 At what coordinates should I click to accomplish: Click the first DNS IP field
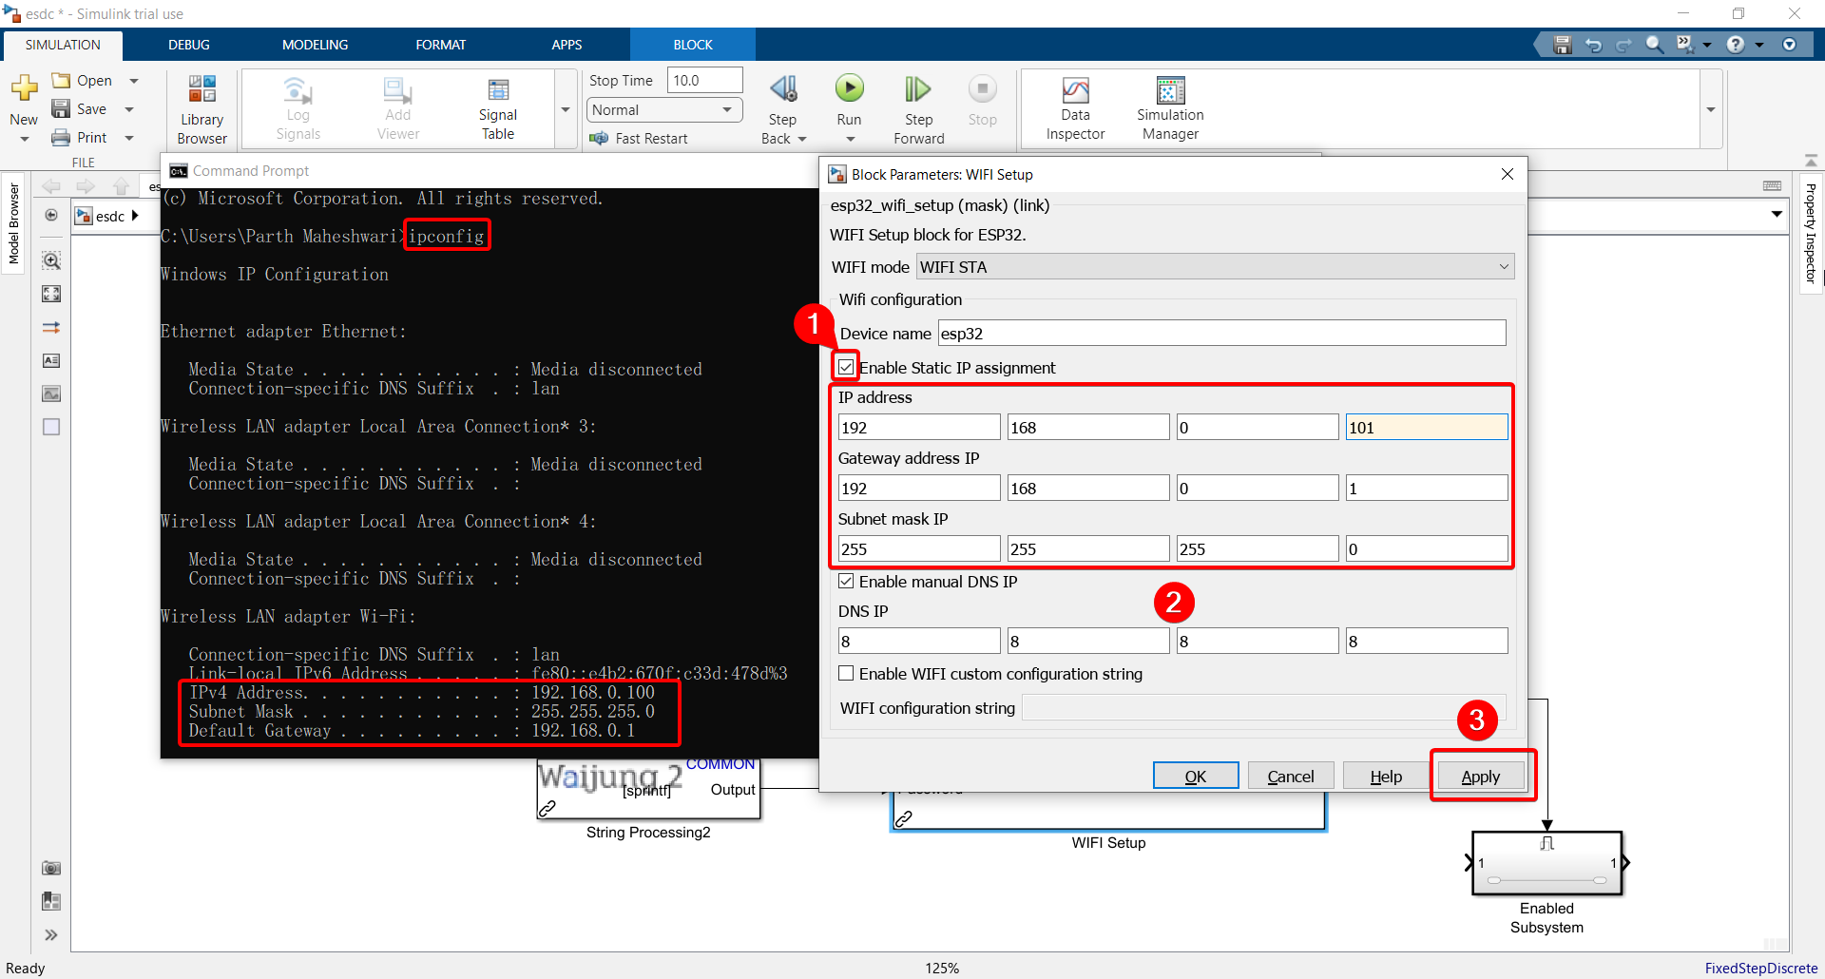tap(919, 641)
